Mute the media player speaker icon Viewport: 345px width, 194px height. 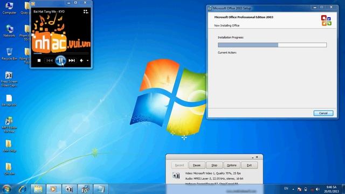tap(81, 60)
